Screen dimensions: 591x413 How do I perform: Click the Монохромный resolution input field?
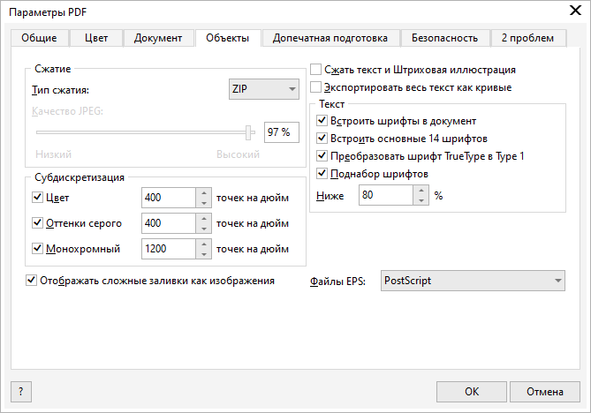(x=168, y=249)
